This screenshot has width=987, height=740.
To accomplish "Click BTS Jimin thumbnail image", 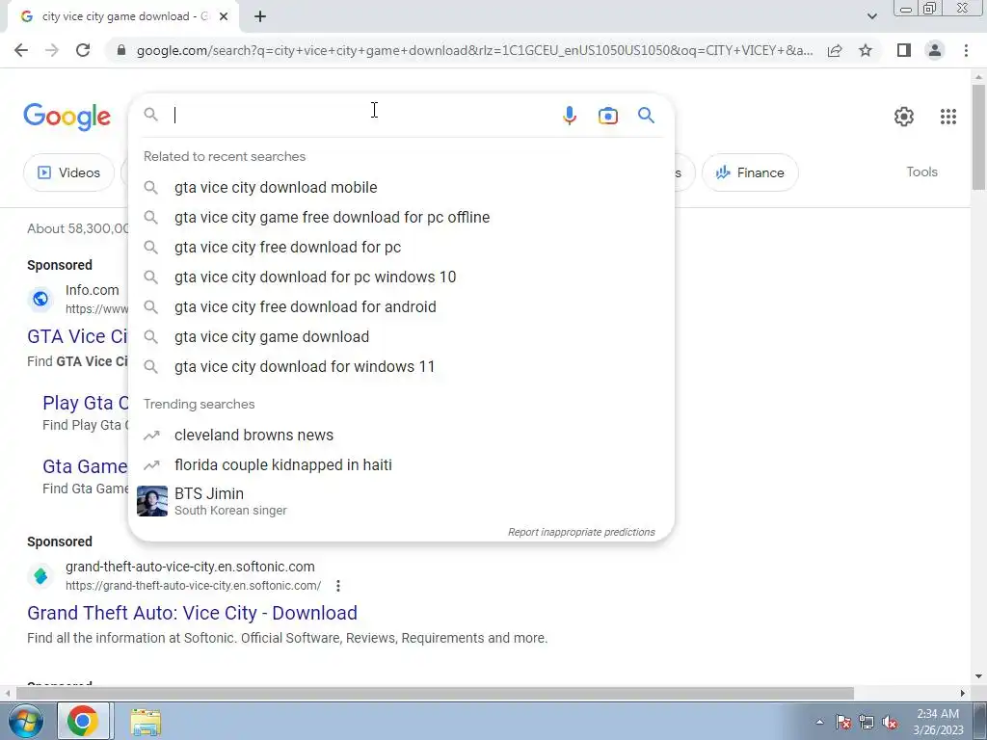I will point(152,501).
